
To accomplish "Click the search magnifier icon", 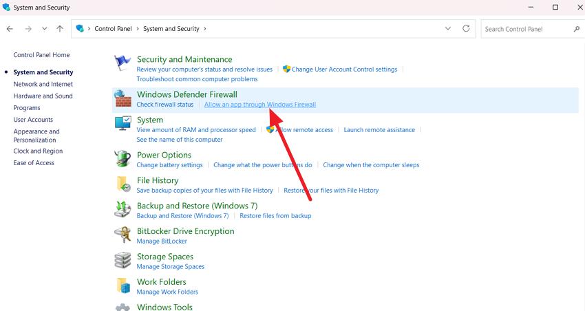I will [x=577, y=29].
